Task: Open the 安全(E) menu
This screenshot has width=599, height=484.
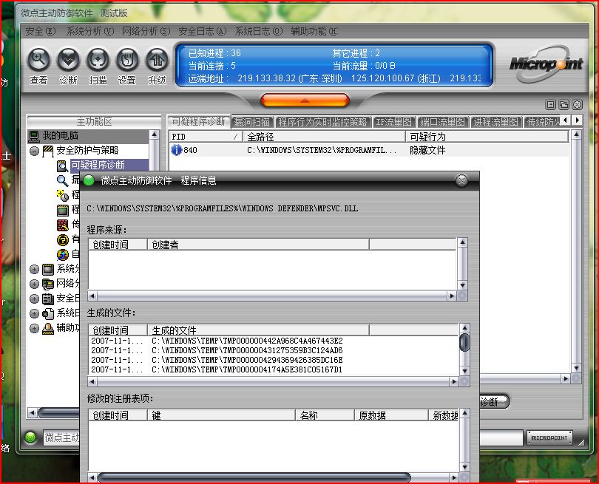Action: pyautogui.click(x=41, y=31)
